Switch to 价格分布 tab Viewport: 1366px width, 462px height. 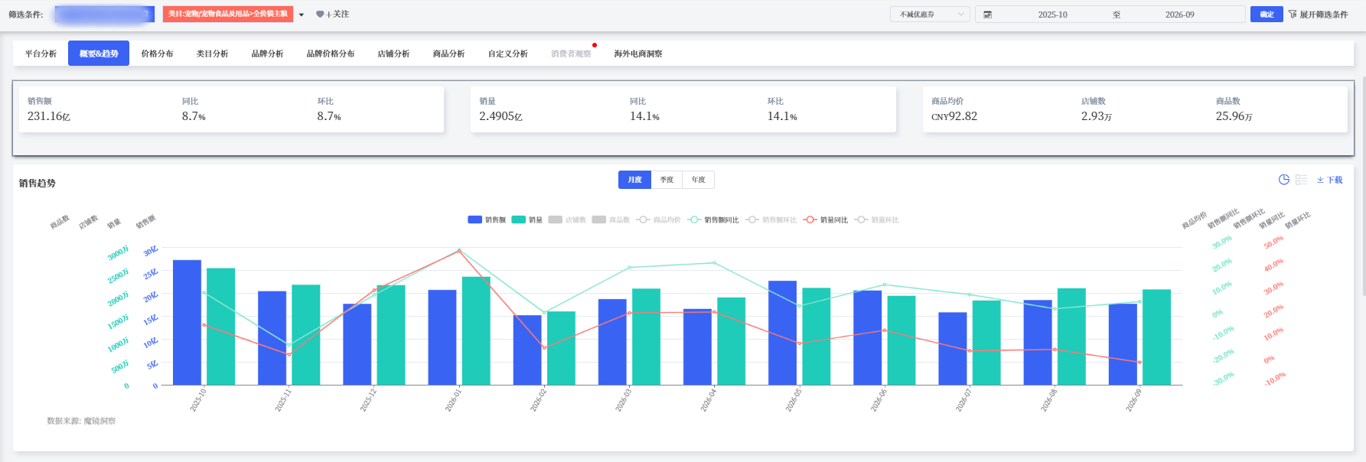(x=157, y=54)
